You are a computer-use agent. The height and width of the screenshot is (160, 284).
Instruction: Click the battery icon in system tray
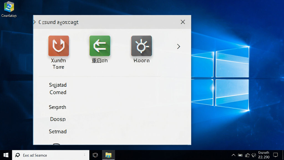240,155
